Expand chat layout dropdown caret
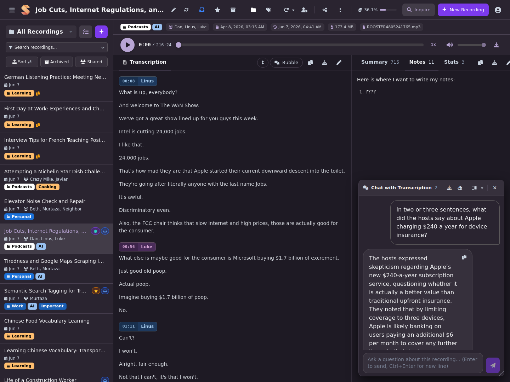510x382 pixels. click(x=482, y=188)
